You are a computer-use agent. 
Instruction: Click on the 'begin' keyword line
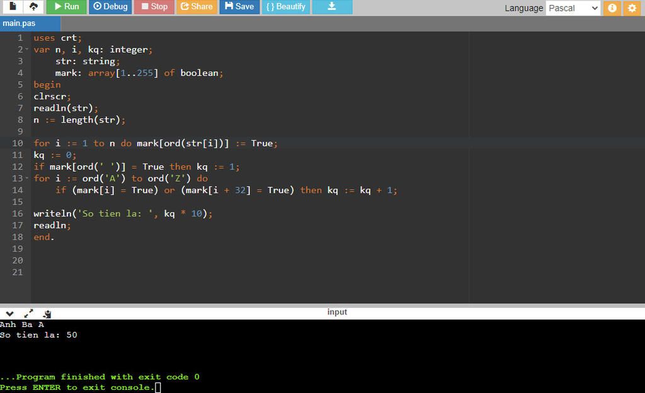(x=47, y=85)
